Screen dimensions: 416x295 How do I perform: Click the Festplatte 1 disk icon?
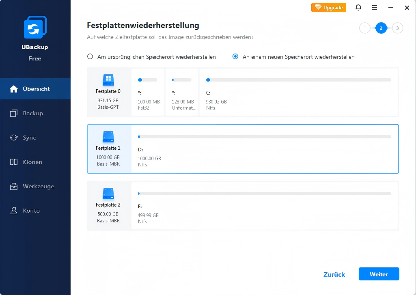click(108, 136)
